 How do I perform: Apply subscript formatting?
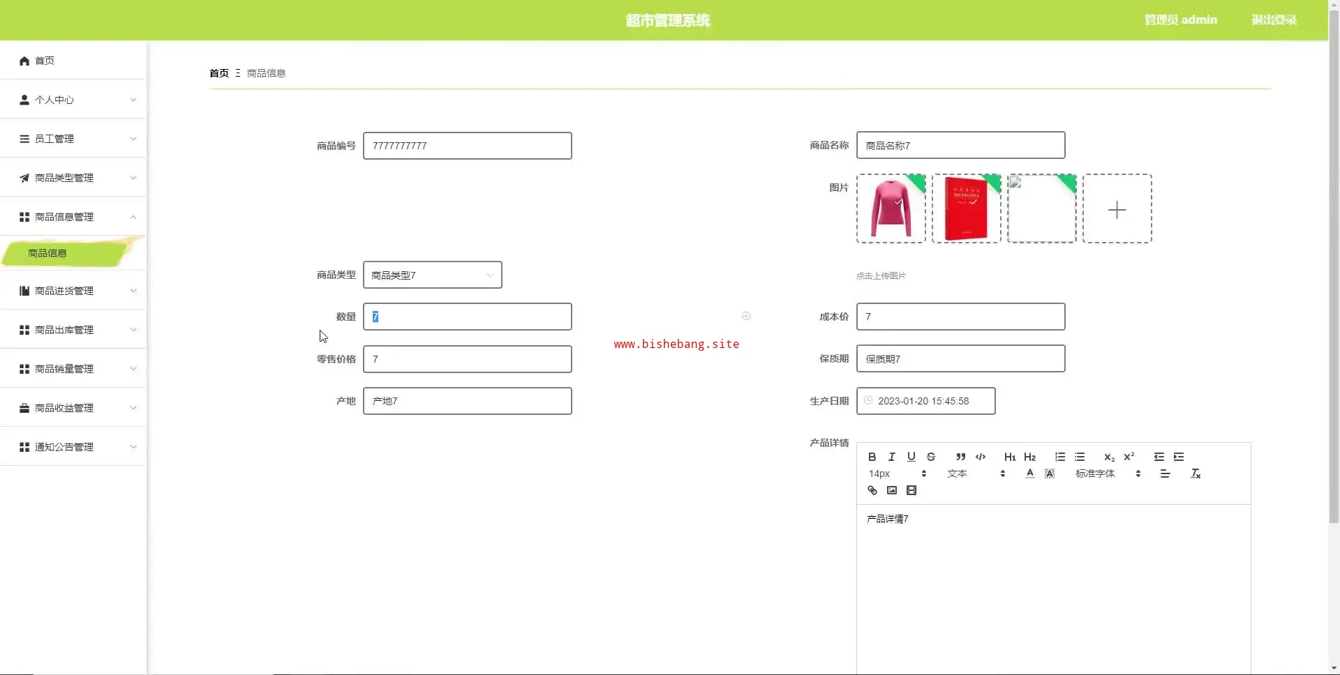[1109, 457]
